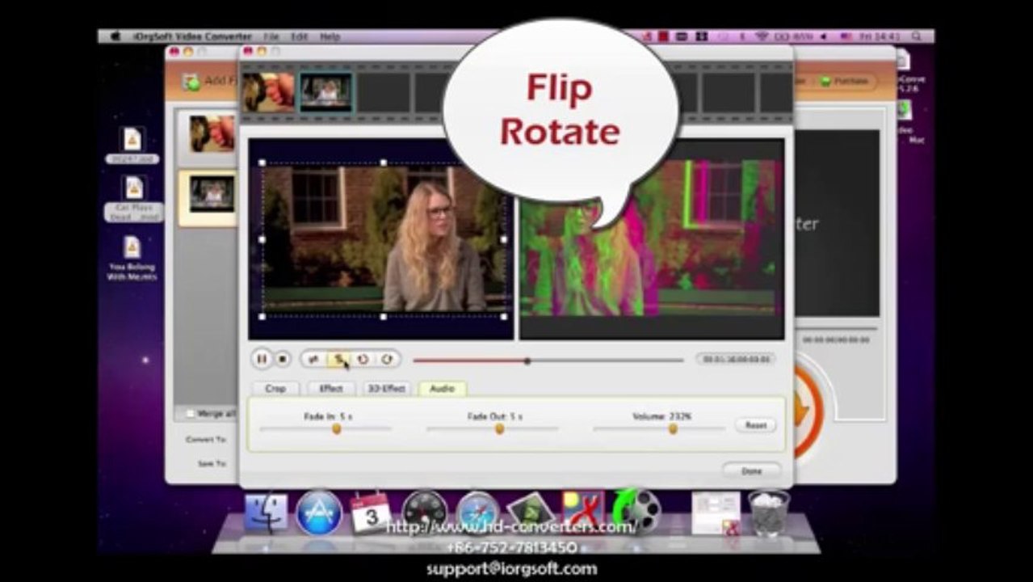Open the document stack in the Dock
Viewport: 1033px width, 582px height.
point(716,514)
